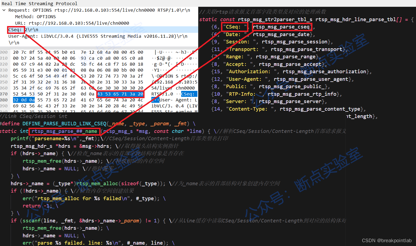The height and width of the screenshot is (246, 416).
Task: Click ASCII text RTSP/1.0 in hex dump
Action: pyautogui.click(x=162, y=94)
